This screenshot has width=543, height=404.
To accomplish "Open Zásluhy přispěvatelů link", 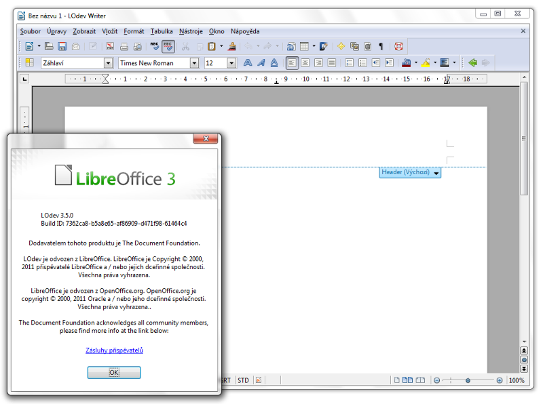I will coord(114,350).
